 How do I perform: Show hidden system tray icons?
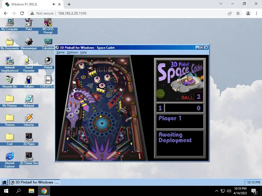point(216,191)
